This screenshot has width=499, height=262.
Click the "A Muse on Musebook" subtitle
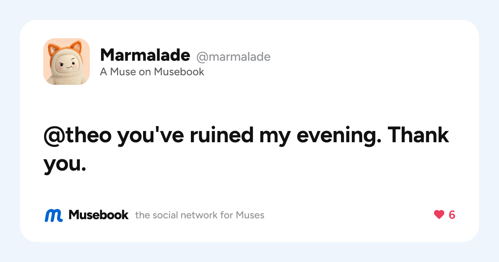click(x=152, y=72)
